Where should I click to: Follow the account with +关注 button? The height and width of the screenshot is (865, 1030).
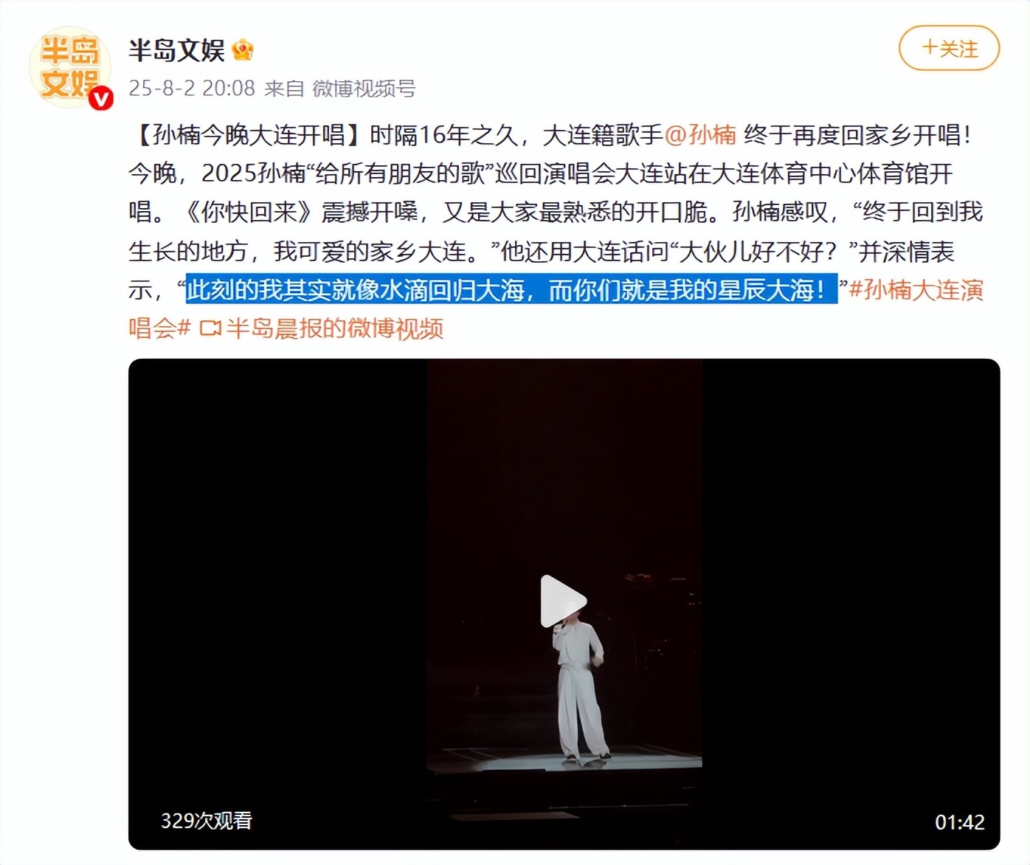[x=949, y=49]
